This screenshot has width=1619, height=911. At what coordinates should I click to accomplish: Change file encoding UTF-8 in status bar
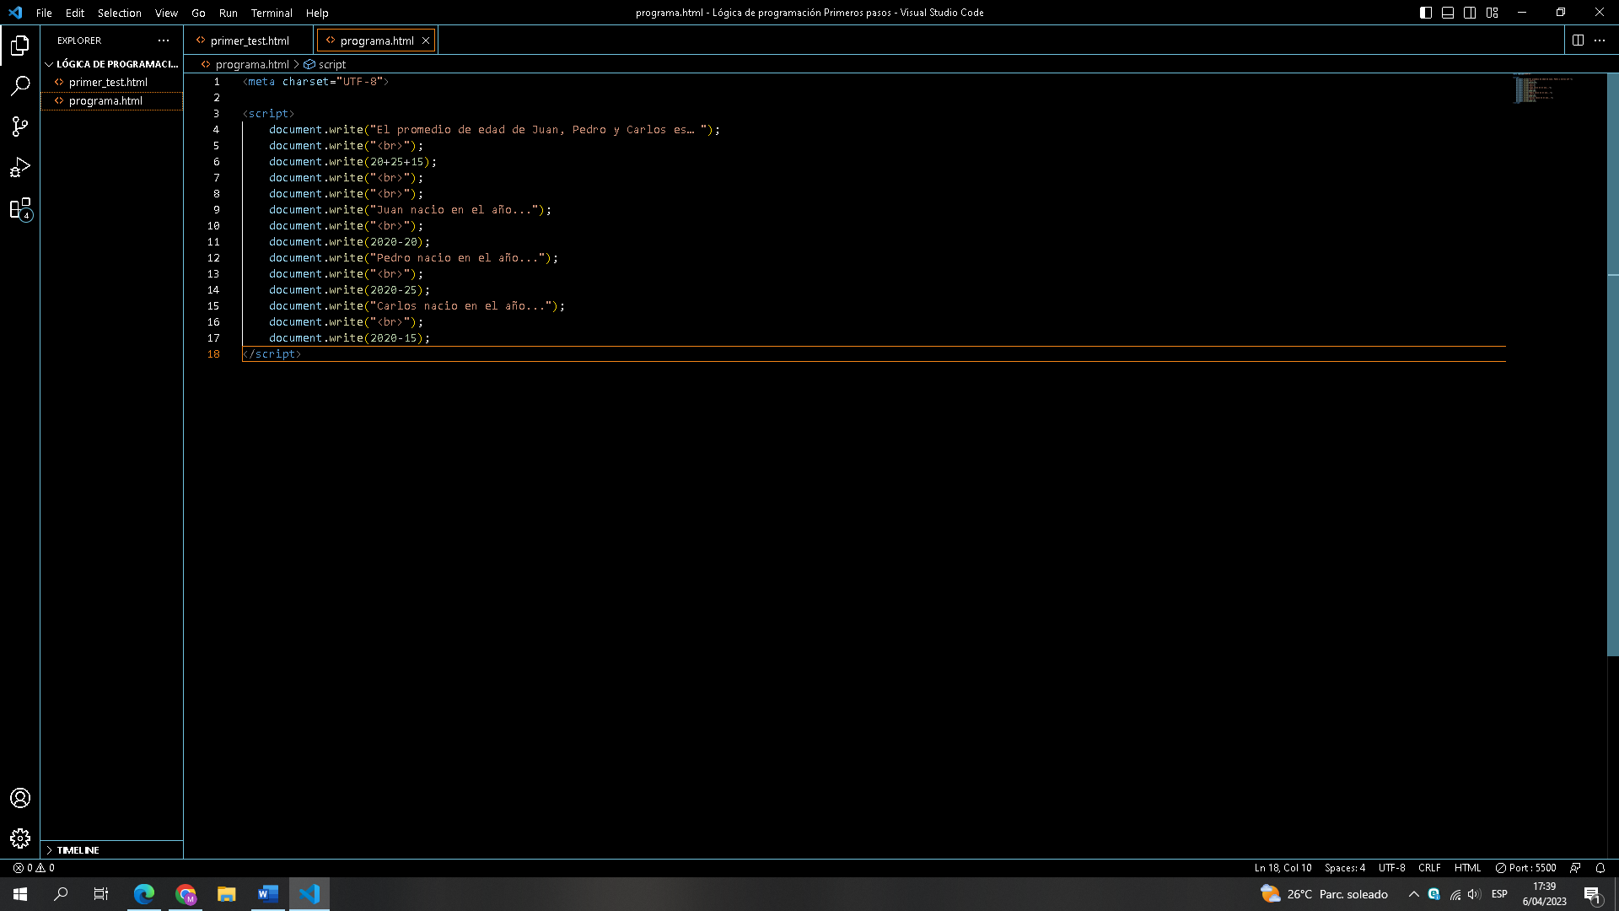tap(1392, 868)
